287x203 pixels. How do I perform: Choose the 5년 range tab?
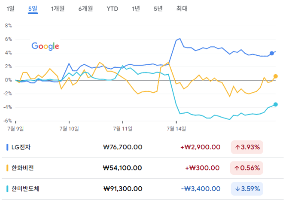coord(158,8)
